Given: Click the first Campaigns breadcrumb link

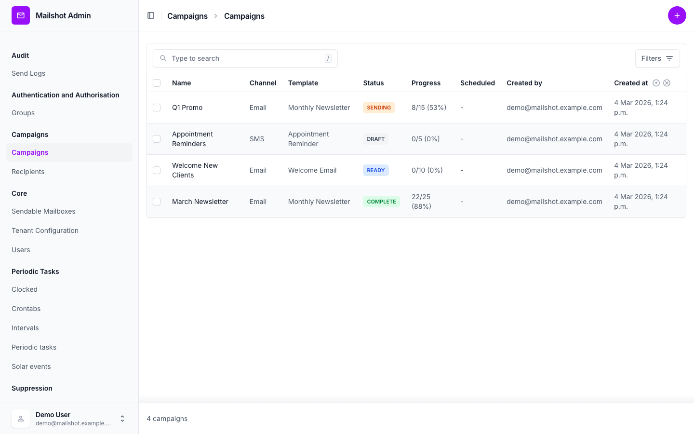Looking at the screenshot, I should (x=187, y=16).
